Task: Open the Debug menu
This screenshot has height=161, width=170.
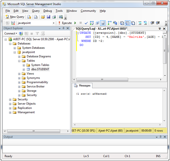Action: [48, 11]
